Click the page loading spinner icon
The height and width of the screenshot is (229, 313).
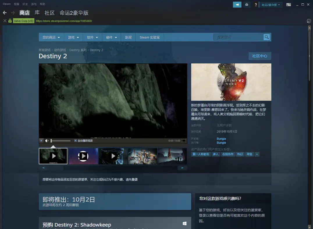(309, 21)
